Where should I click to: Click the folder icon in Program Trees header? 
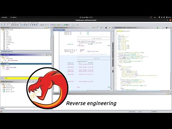click(47, 28)
